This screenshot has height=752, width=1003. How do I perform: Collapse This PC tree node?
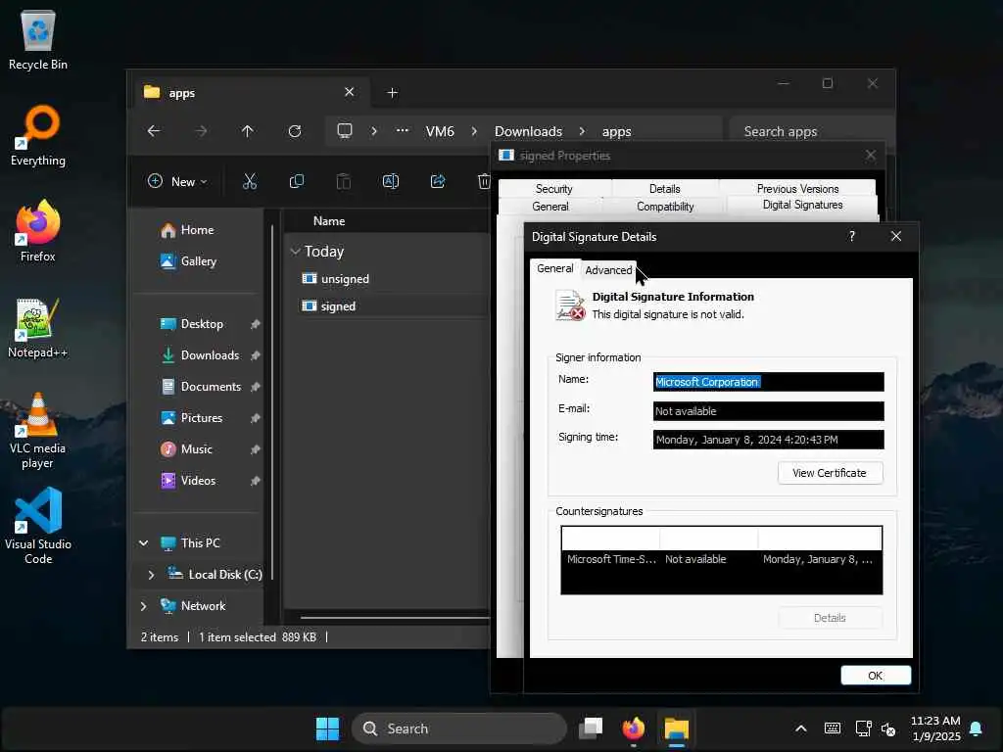click(x=144, y=542)
